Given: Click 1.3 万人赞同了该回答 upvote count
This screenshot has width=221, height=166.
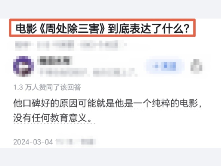Looking at the screenshot, I should point(47,87).
